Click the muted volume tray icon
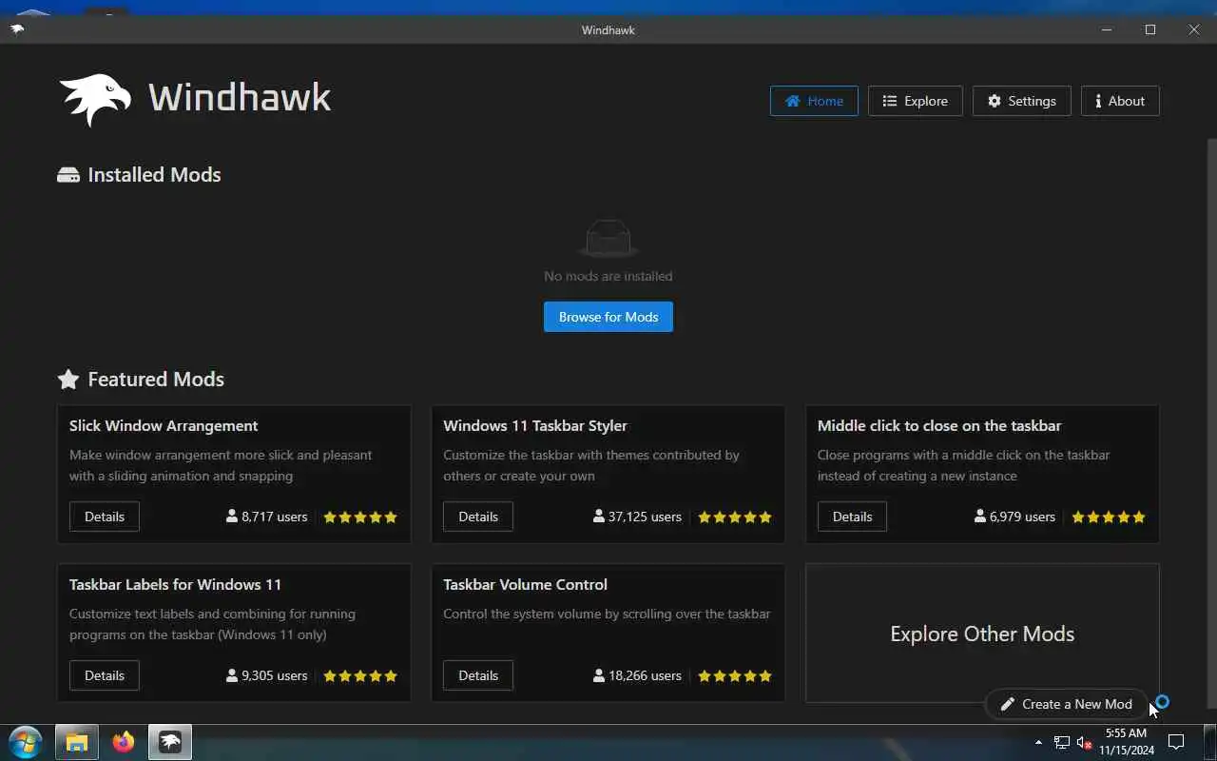The height and width of the screenshot is (761, 1217). [x=1084, y=742]
